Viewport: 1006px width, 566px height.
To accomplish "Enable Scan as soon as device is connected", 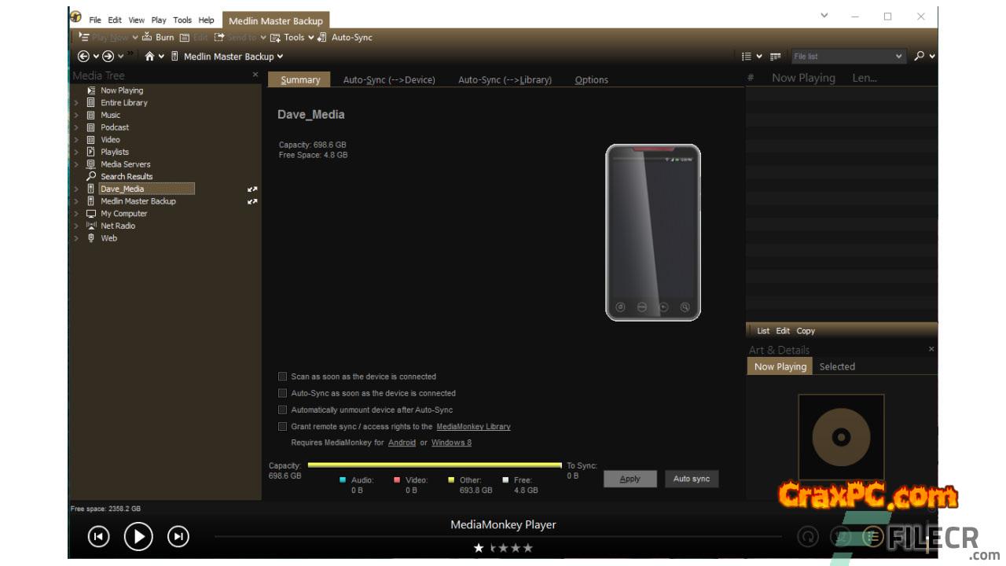I will click(x=283, y=377).
